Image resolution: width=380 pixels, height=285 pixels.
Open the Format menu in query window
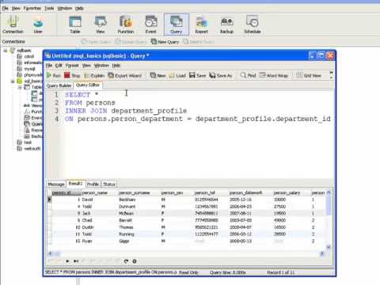click(72, 65)
